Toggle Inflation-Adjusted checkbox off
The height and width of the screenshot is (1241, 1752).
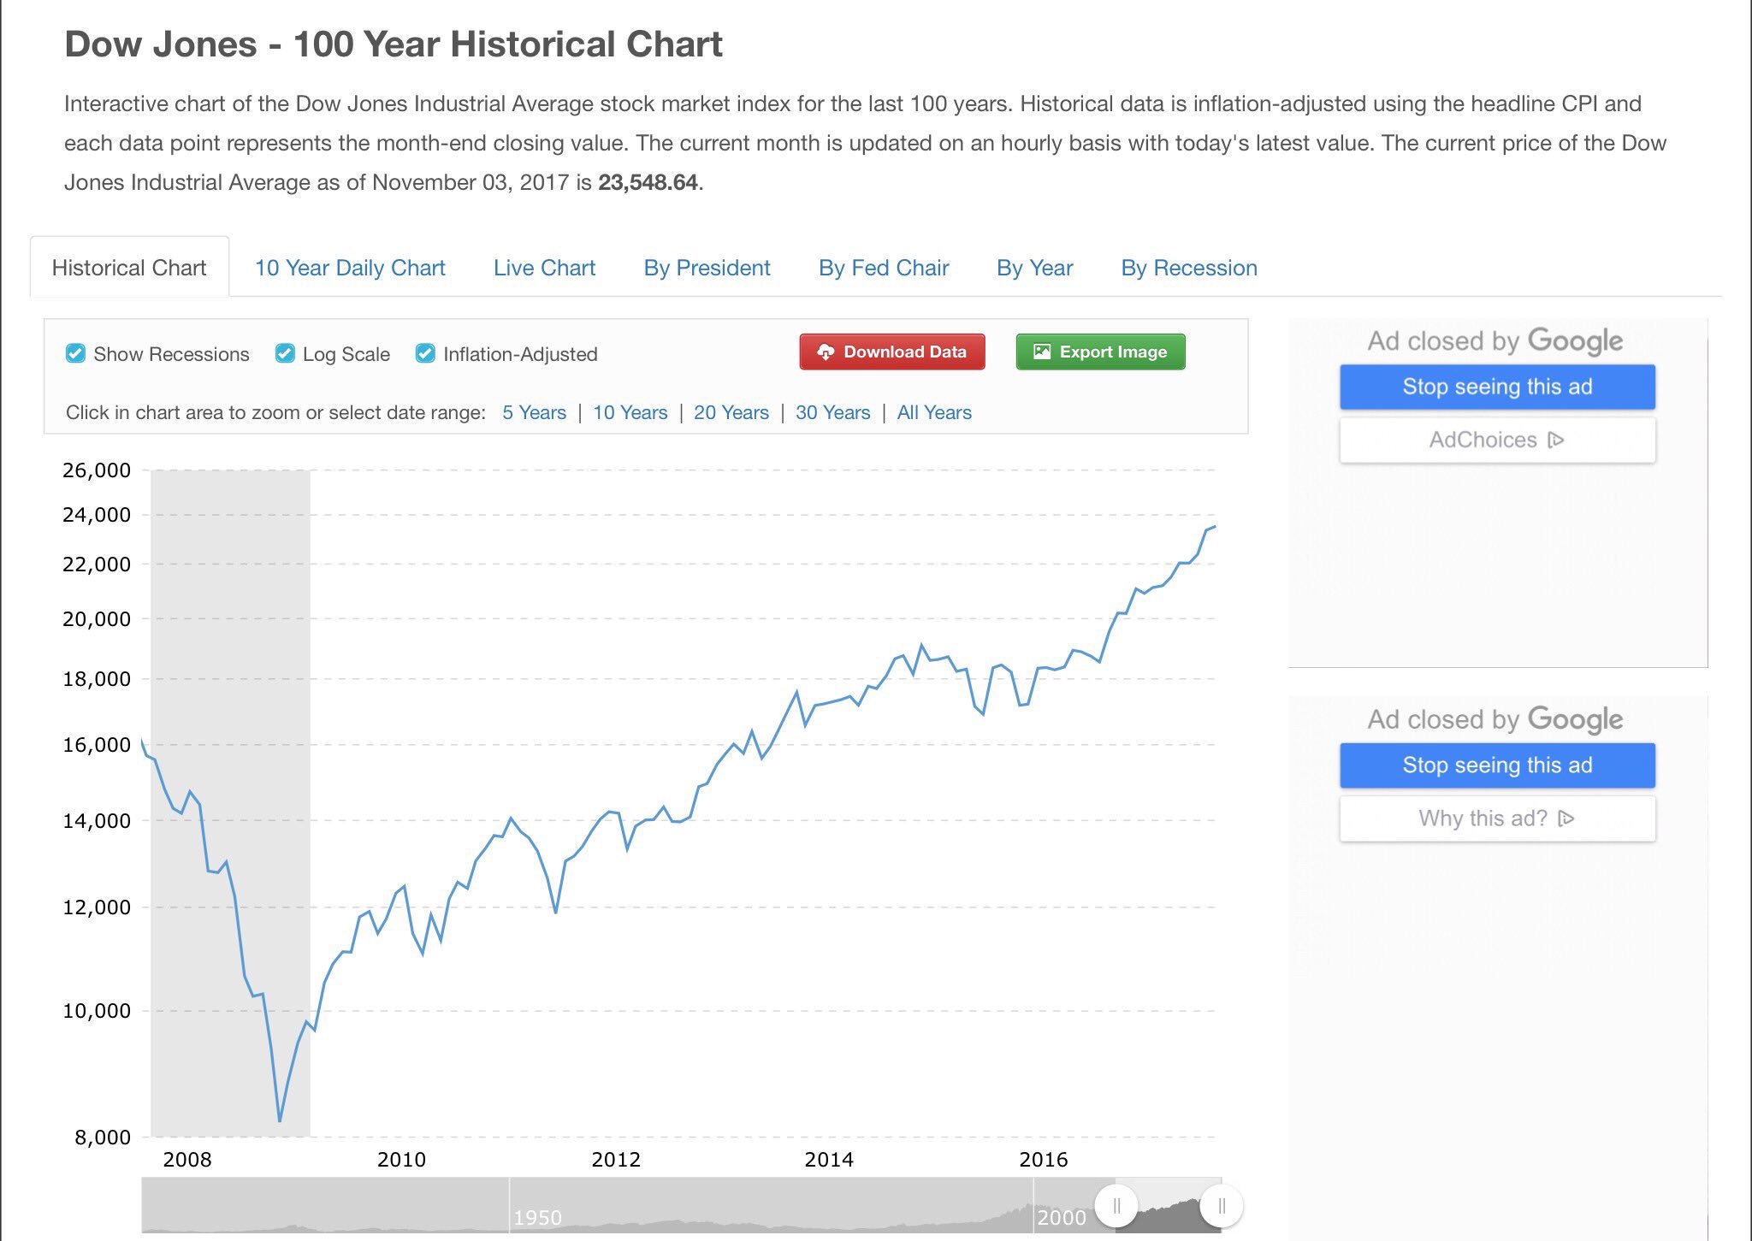point(425,353)
